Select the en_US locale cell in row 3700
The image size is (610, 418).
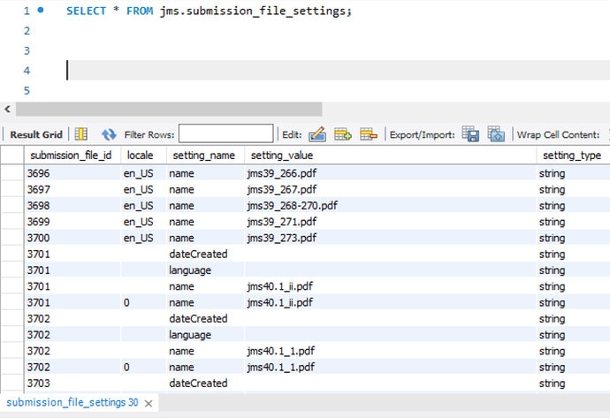click(143, 238)
